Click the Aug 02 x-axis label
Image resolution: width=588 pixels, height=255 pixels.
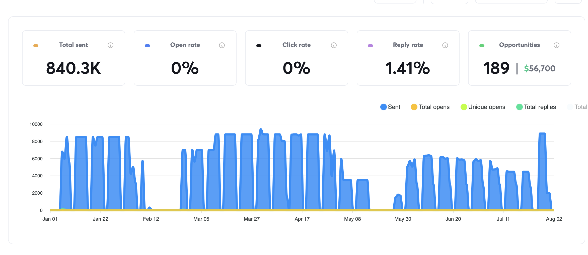tap(554, 219)
